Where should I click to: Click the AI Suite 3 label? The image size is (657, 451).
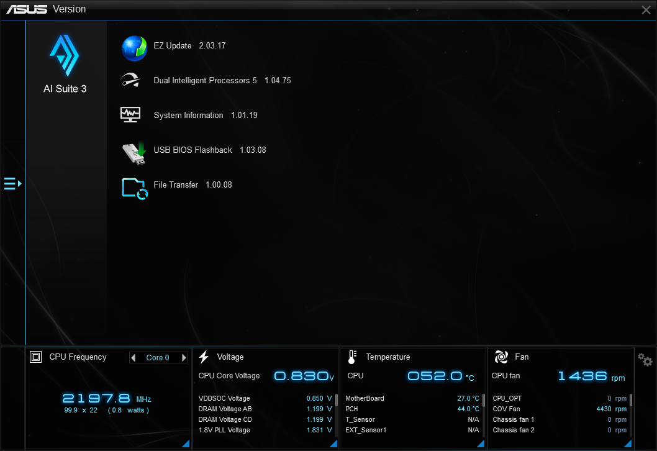coord(65,89)
